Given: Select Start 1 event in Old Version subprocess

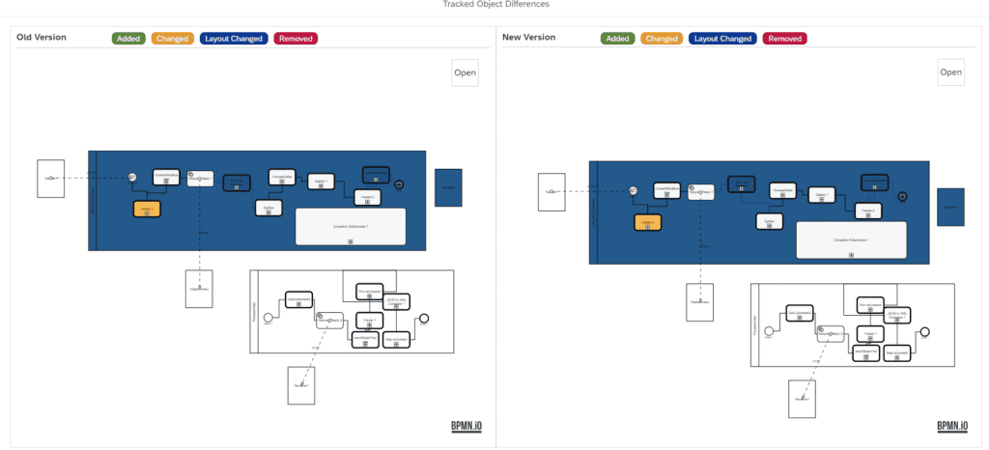Looking at the screenshot, I should [268, 317].
